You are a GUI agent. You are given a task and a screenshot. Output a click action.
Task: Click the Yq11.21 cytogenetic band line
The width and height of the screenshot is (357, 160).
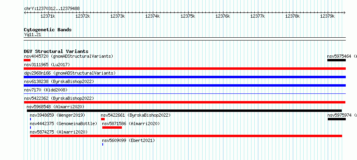click(x=185, y=39)
